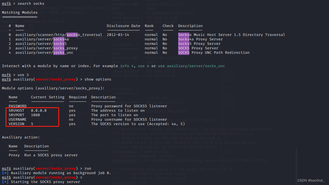Click module name 'auxiliary/server/socks_unc' in list
The height and width of the screenshot is (185, 329).
click(x=44, y=53)
